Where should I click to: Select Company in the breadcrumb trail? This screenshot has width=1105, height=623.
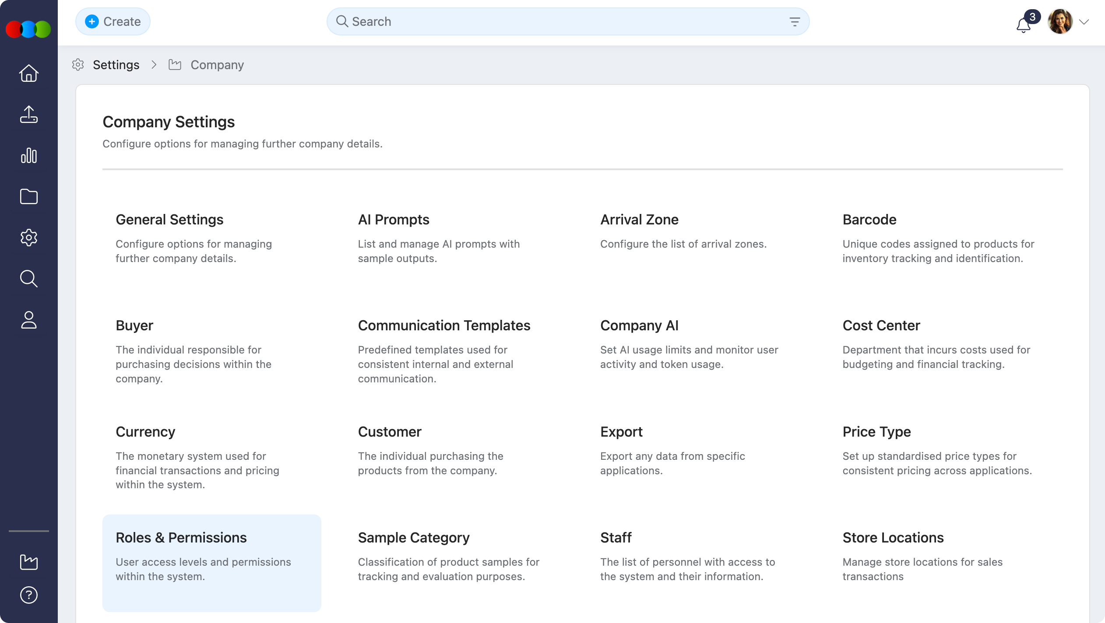point(217,65)
